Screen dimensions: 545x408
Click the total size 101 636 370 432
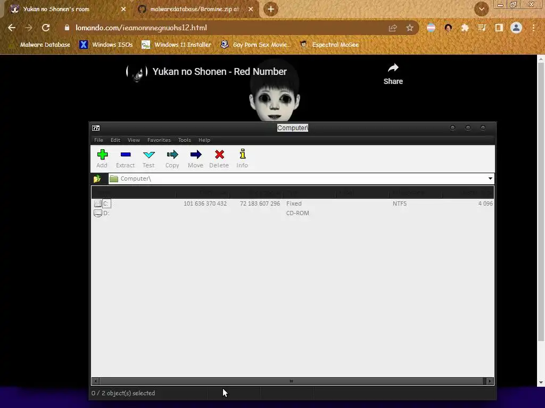(205, 203)
